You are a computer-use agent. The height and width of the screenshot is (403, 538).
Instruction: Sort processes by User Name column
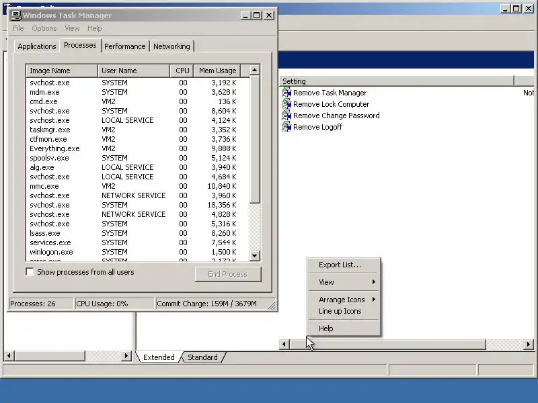coord(134,71)
